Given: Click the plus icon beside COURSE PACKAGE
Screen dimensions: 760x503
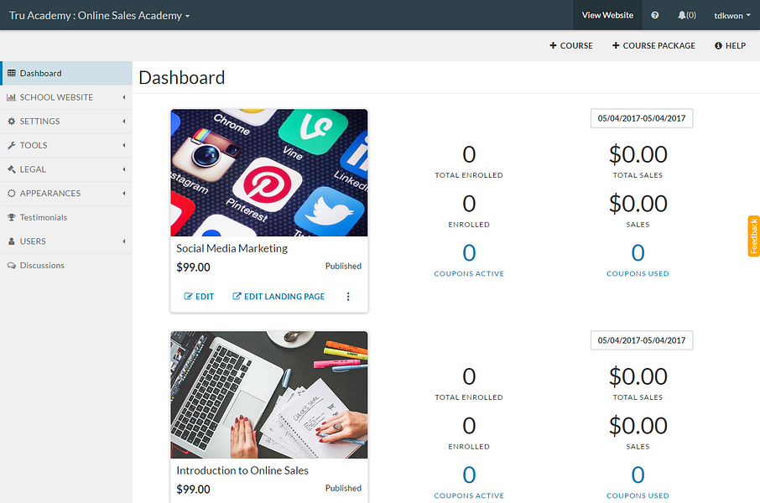Looking at the screenshot, I should (x=616, y=45).
